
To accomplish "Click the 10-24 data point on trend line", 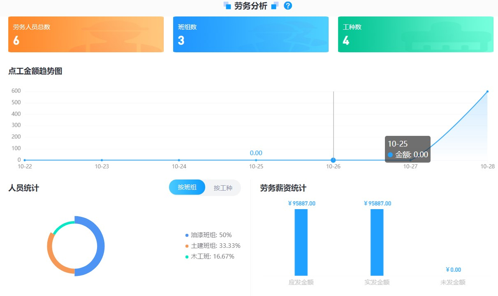I will click(179, 160).
